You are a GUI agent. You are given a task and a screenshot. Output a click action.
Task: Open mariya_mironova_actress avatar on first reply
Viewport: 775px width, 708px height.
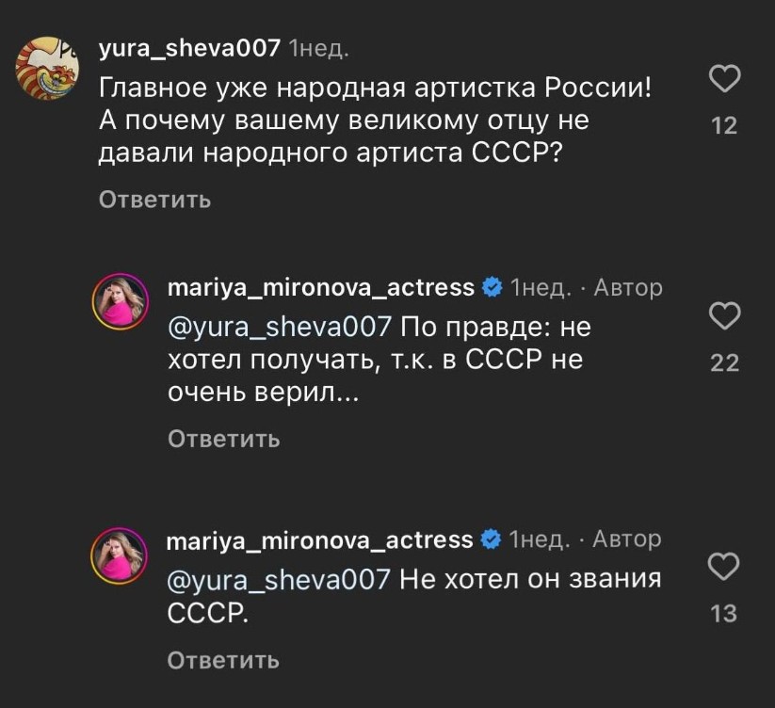[119, 299]
